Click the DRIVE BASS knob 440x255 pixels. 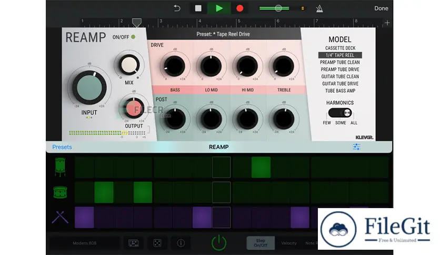(174, 66)
